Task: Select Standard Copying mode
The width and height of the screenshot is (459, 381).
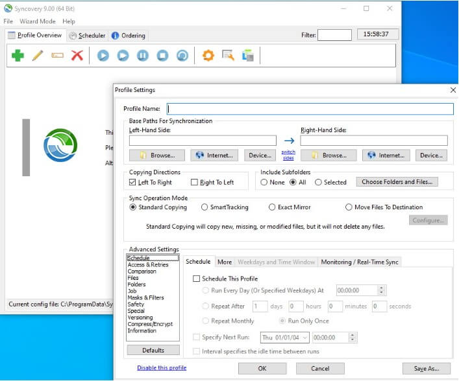Action: coord(132,207)
